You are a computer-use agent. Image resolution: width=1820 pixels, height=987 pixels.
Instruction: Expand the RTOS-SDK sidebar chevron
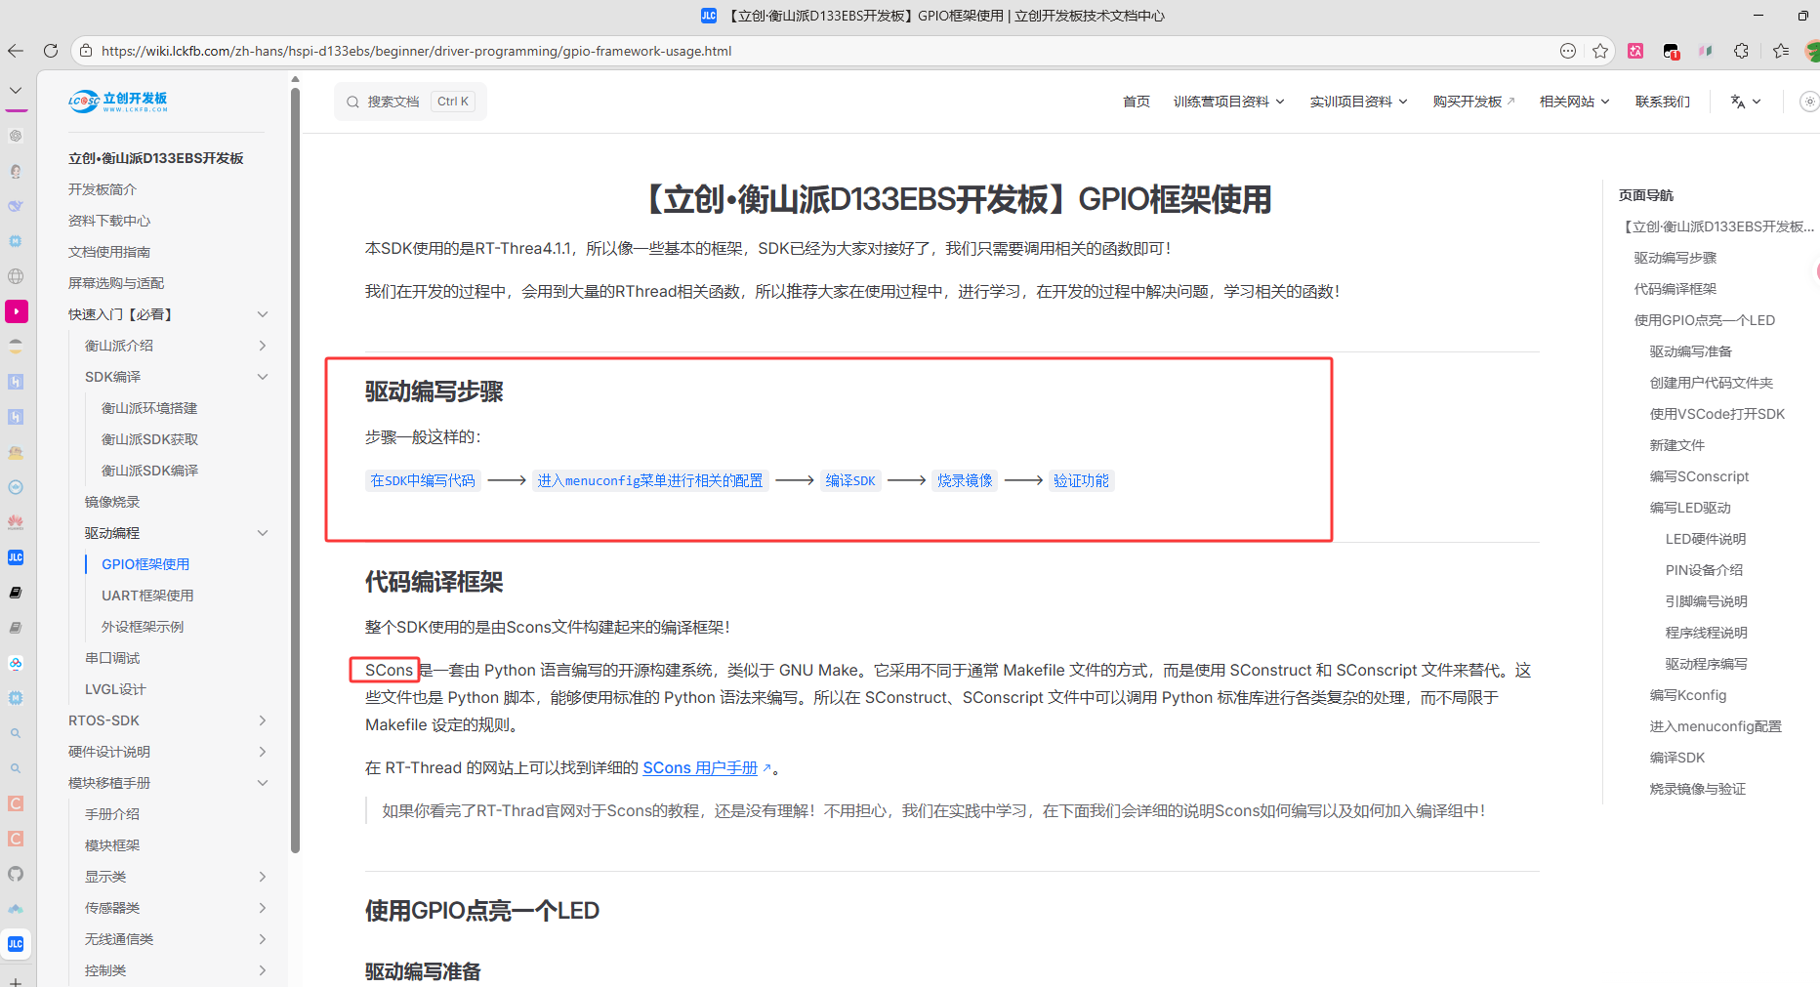coord(262,720)
